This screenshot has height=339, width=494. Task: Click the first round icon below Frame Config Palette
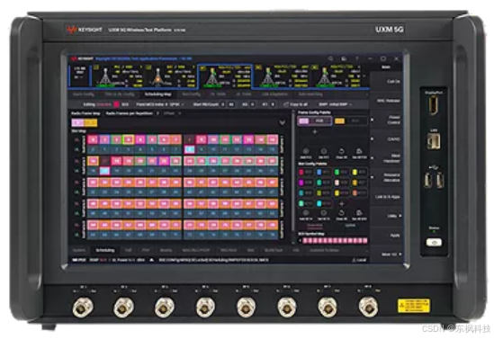click(306, 151)
